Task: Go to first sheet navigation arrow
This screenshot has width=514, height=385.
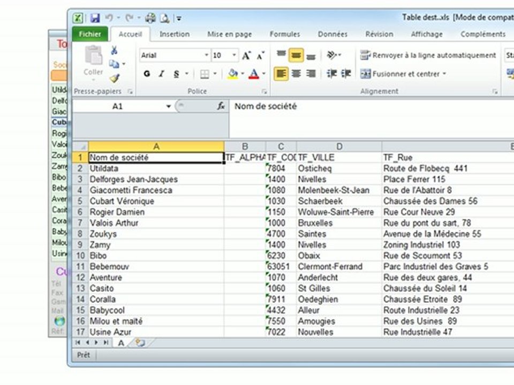Action: pos(78,342)
